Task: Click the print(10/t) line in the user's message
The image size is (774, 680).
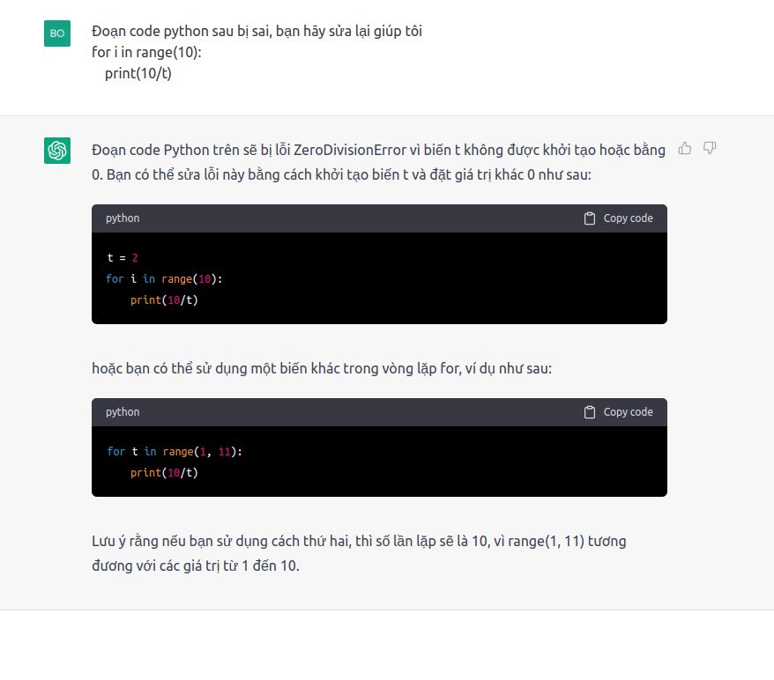Action: (138, 73)
